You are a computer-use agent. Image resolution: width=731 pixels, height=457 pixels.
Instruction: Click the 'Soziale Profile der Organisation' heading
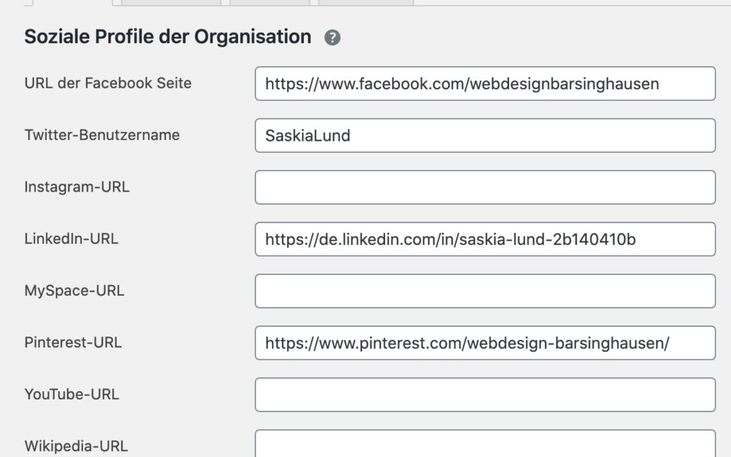[x=167, y=37]
